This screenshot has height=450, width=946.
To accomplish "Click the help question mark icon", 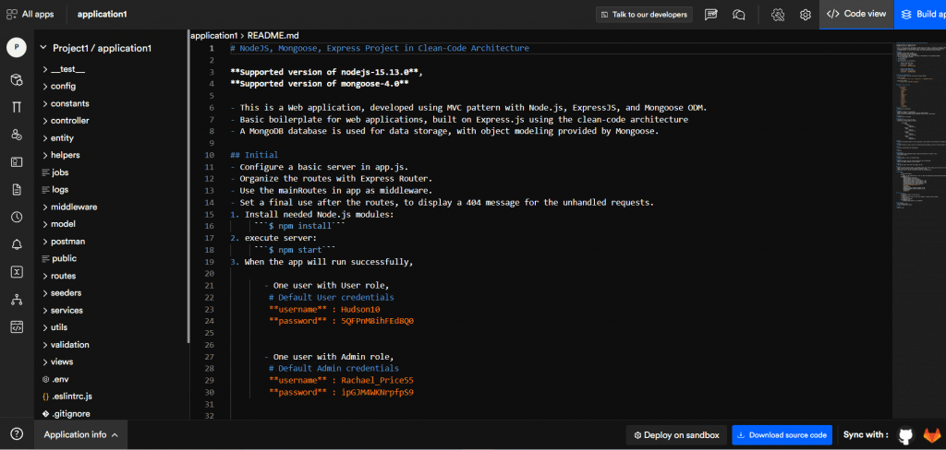I will [17, 433].
